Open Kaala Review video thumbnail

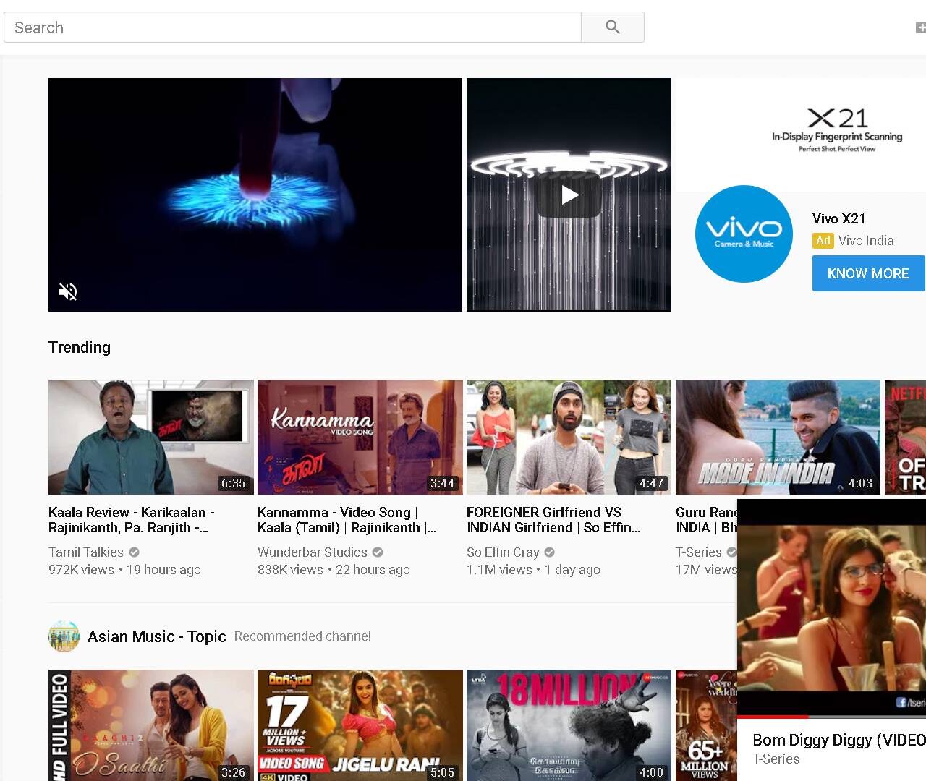[151, 438]
